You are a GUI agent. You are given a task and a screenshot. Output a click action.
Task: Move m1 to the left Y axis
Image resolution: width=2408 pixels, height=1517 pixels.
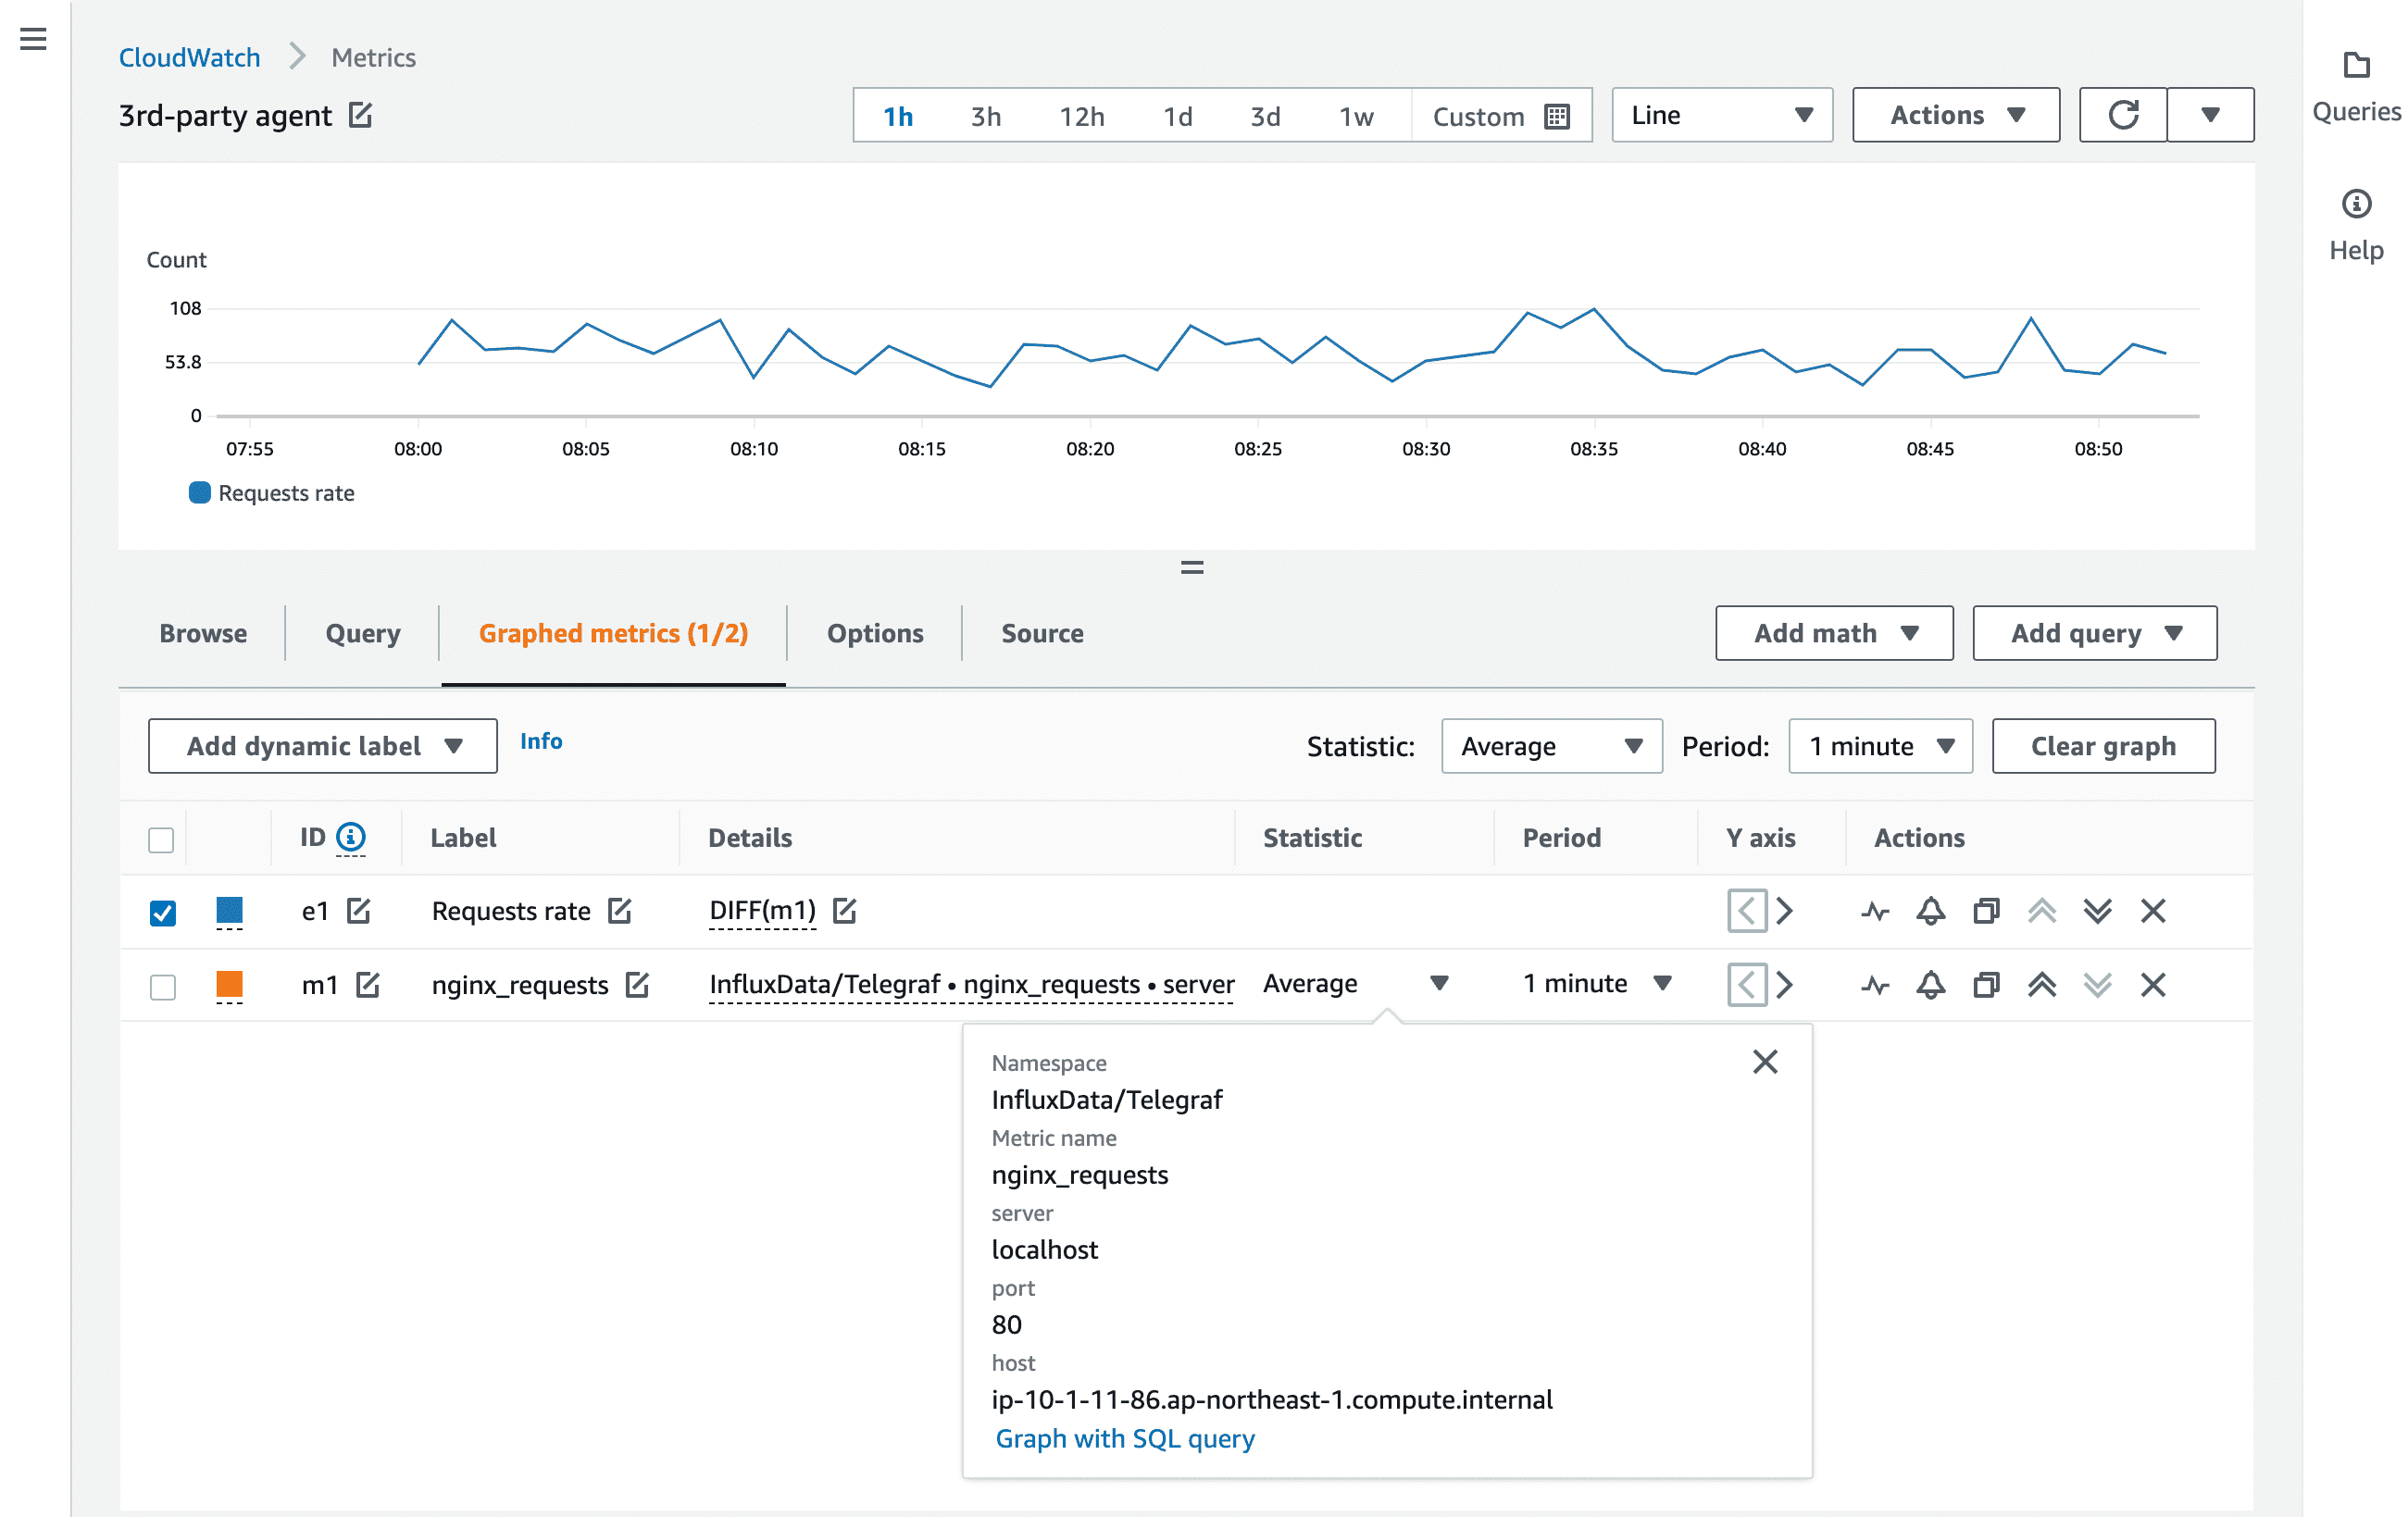1747,985
